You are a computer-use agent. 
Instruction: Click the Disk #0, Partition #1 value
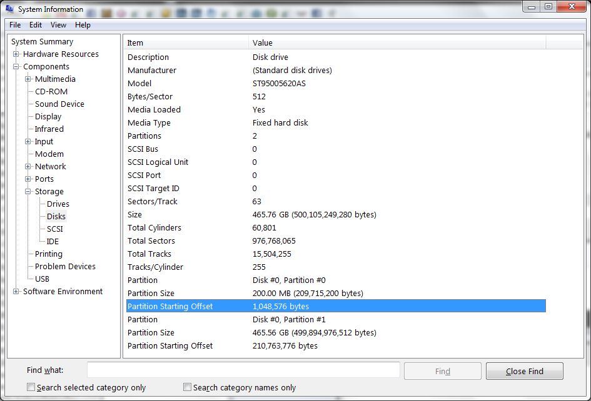[x=289, y=319]
